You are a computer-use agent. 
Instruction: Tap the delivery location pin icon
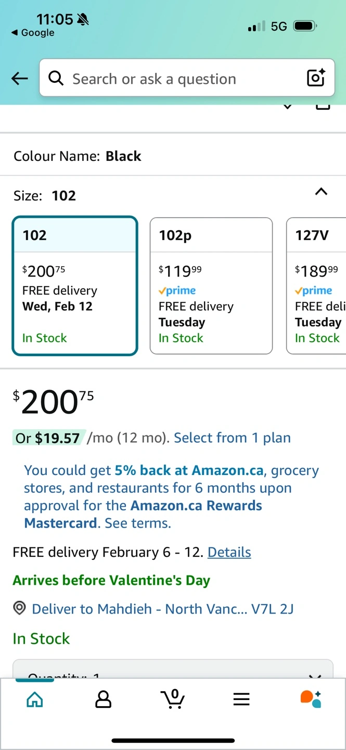20,608
